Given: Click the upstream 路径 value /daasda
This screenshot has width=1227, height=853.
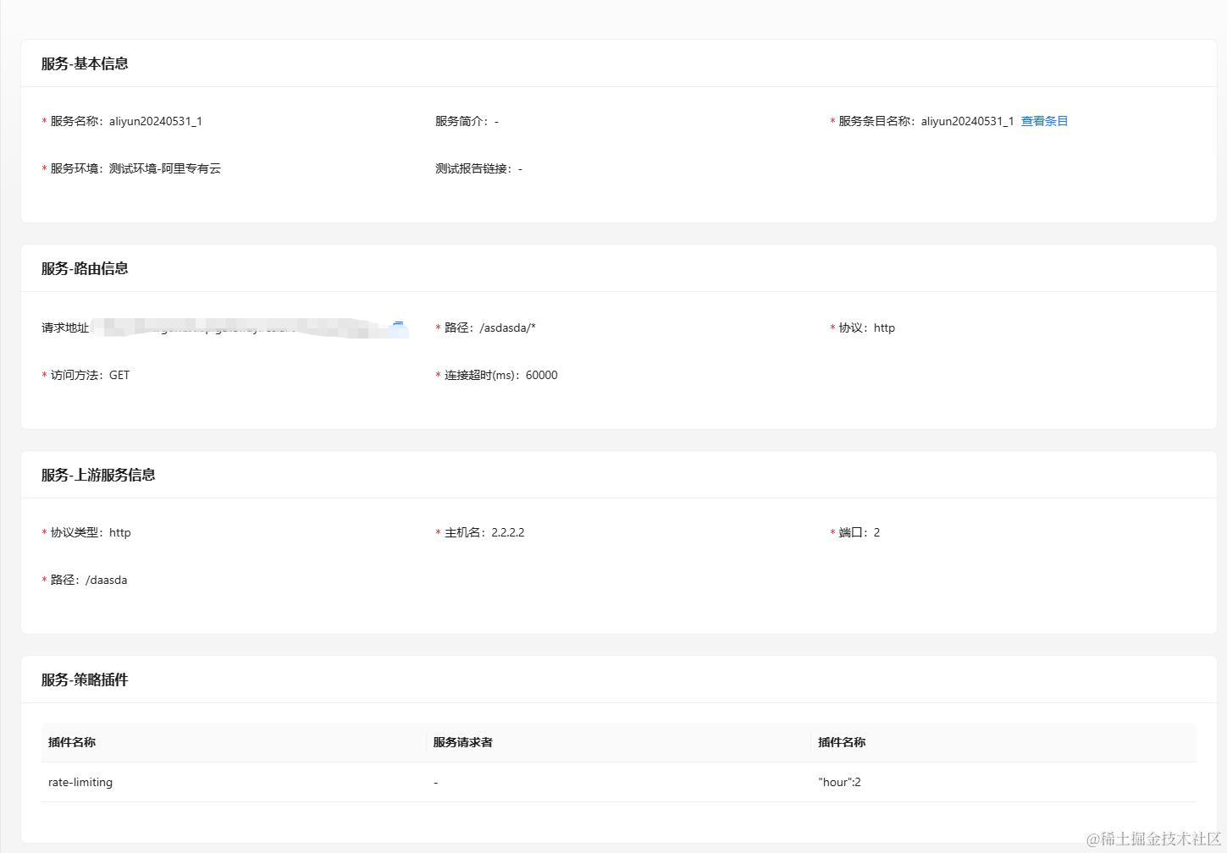Looking at the screenshot, I should (106, 580).
